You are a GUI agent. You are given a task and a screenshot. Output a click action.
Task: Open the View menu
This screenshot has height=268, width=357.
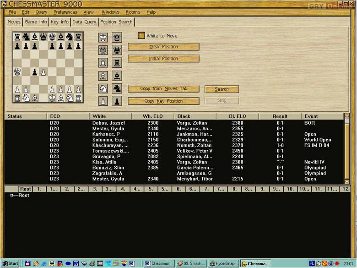click(88, 12)
